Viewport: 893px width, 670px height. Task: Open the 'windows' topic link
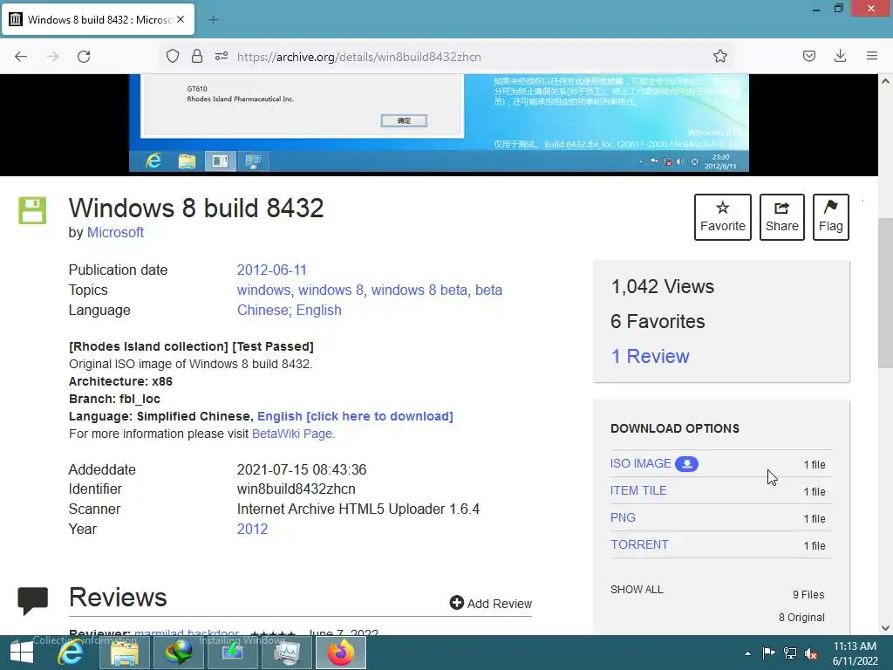tap(263, 290)
